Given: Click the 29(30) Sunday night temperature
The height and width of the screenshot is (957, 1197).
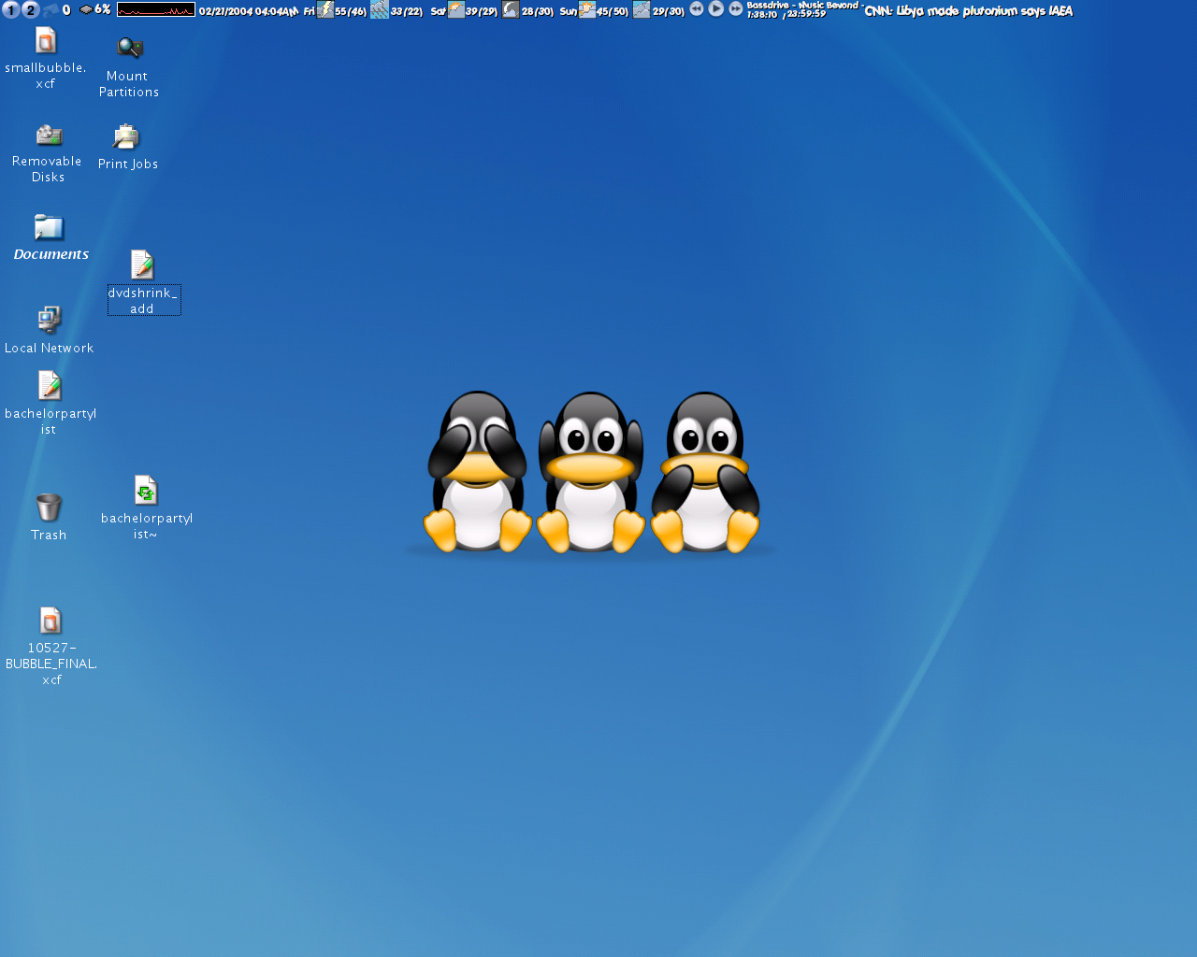Looking at the screenshot, I should (x=669, y=11).
